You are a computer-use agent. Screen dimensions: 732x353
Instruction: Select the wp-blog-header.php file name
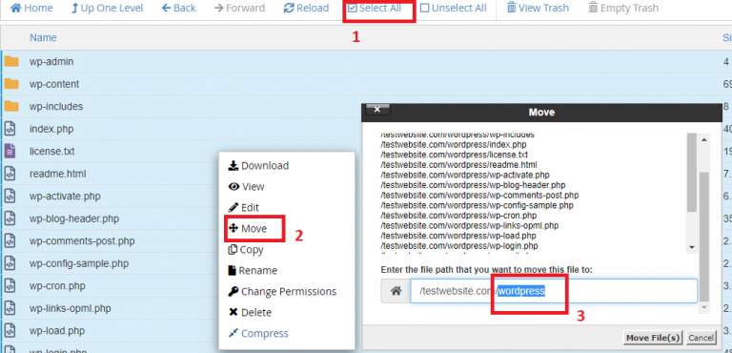74,218
